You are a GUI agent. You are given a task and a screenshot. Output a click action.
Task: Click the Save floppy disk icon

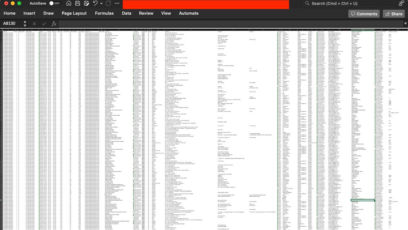[77, 3]
